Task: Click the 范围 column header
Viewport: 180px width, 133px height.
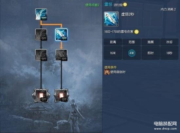Action: pyautogui.click(x=132, y=42)
